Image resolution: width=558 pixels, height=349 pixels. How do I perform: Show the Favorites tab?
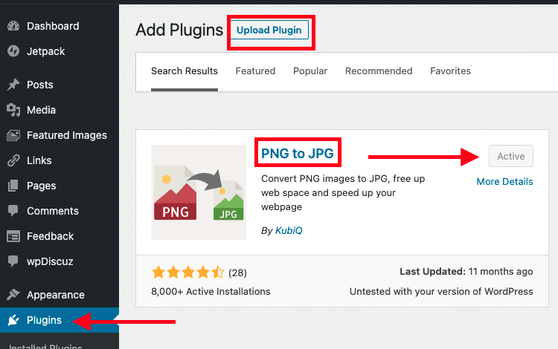click(x=450, y=71)
